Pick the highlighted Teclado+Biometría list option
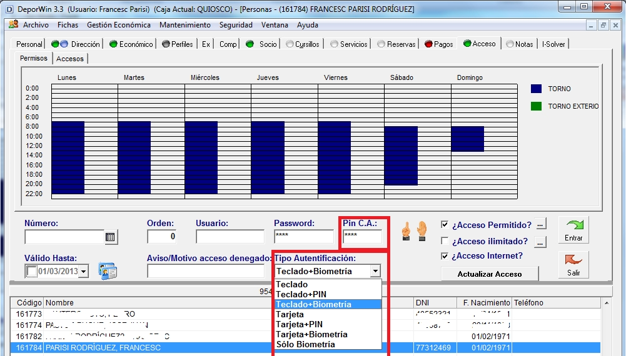 328,304
